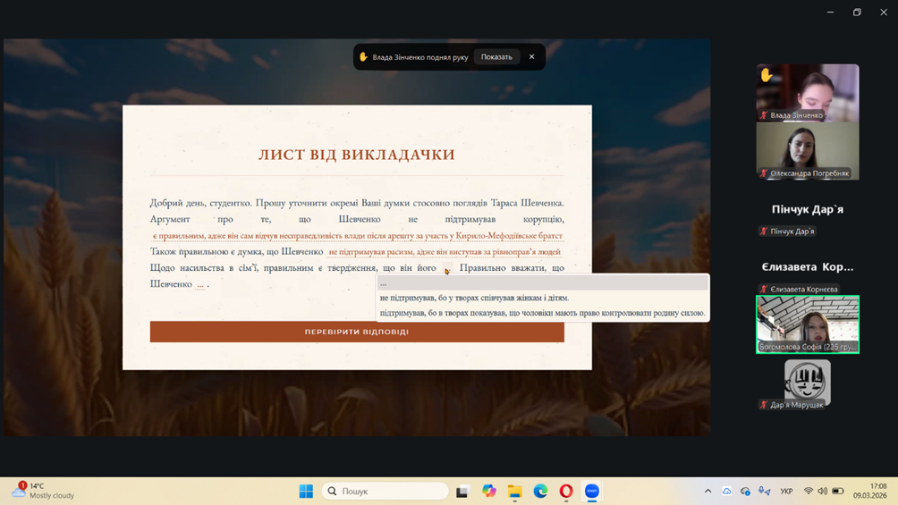Launch Opera browser from taskbar

pyautogui.click(x=566, y=491)
